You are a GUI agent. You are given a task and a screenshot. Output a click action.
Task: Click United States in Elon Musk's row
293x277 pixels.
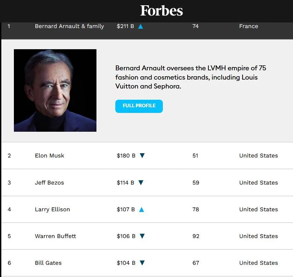(258, 156)
